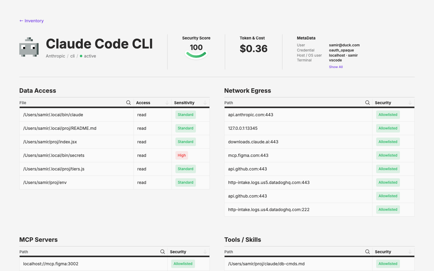This screenshot has width=434, height=271.
Task: Open search in Network Egress Path column
Action: (x=367, y=103)
